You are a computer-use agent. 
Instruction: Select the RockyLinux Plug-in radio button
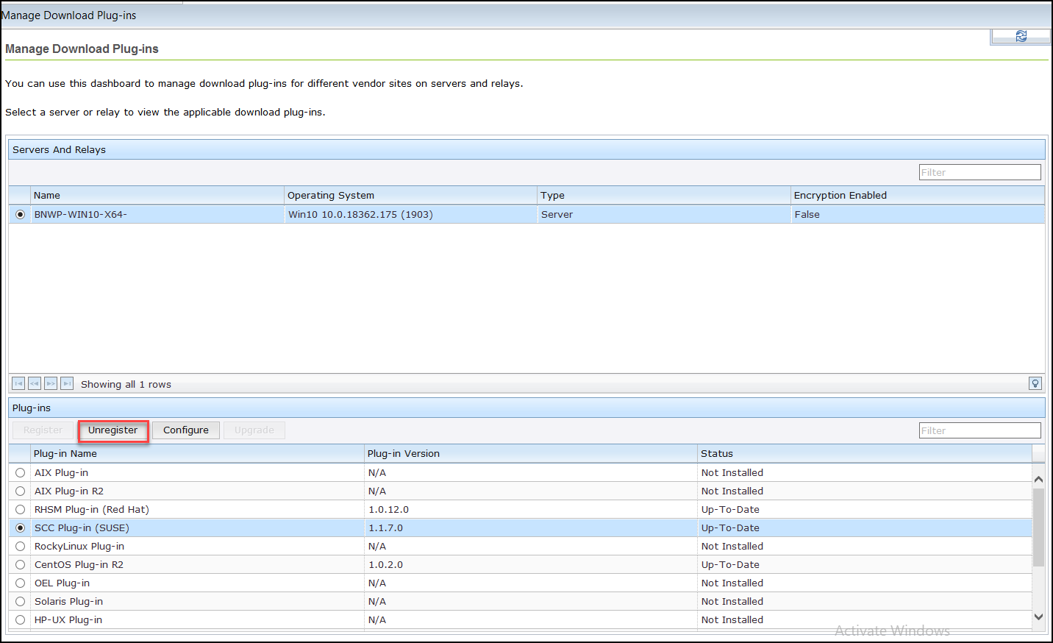tap(20, 546)
